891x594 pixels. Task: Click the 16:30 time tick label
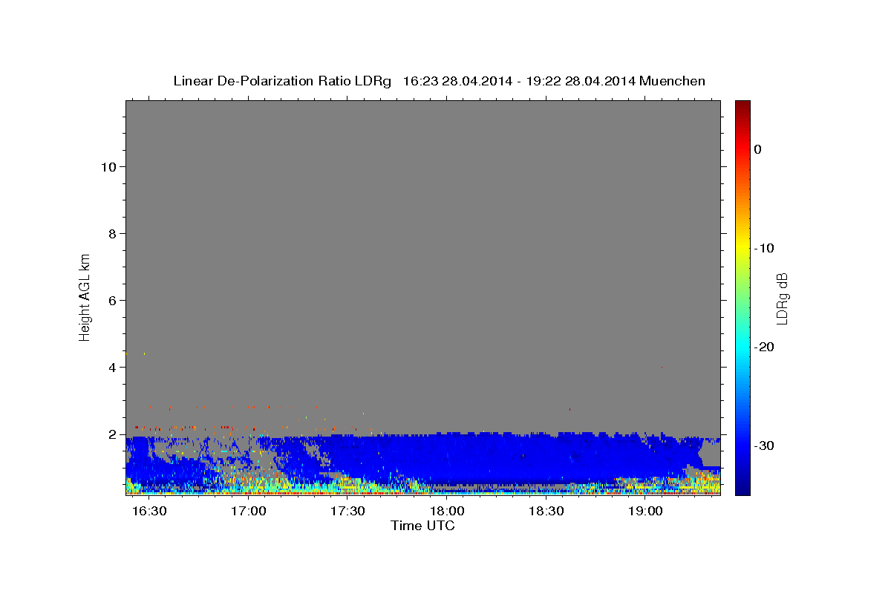click(x=149, y=512)
